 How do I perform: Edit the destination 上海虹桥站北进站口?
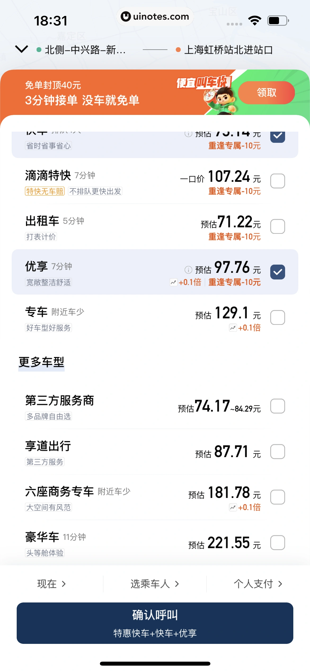228,50
